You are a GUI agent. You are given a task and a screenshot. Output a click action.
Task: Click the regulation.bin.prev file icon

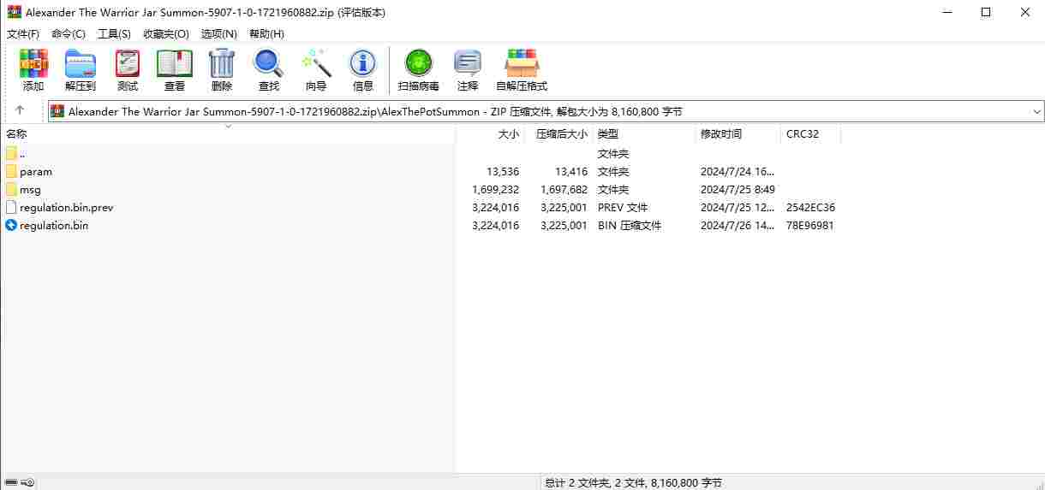(x=11, y=207)
